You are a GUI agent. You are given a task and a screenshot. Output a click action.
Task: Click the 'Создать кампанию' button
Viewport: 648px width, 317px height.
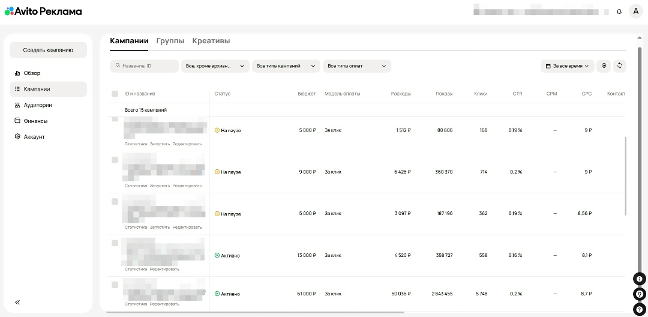pos(48,50)
